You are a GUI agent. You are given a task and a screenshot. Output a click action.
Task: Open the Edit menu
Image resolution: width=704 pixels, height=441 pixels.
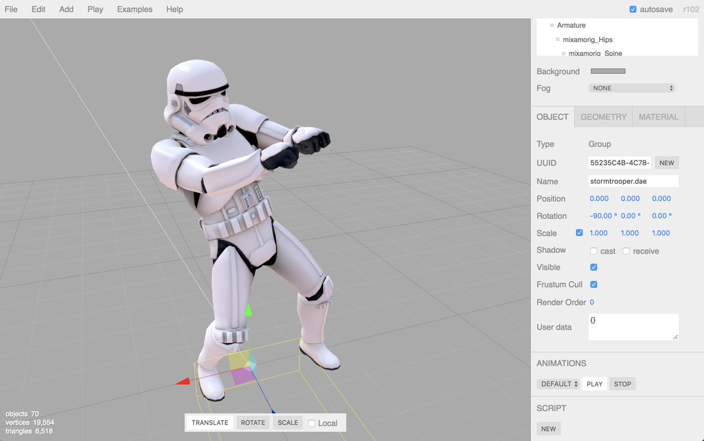[38, 9]
